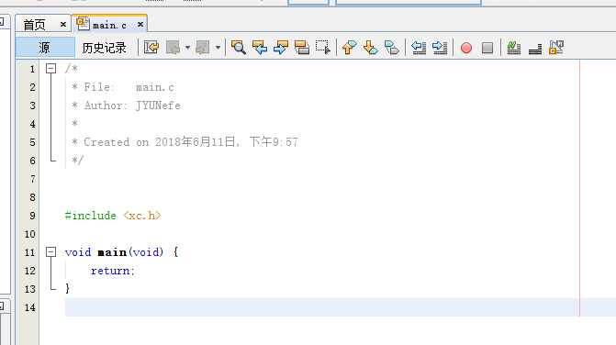Jump to previous bookmark icon
This screenshot has width=616, height=345.
coord(349,48)
